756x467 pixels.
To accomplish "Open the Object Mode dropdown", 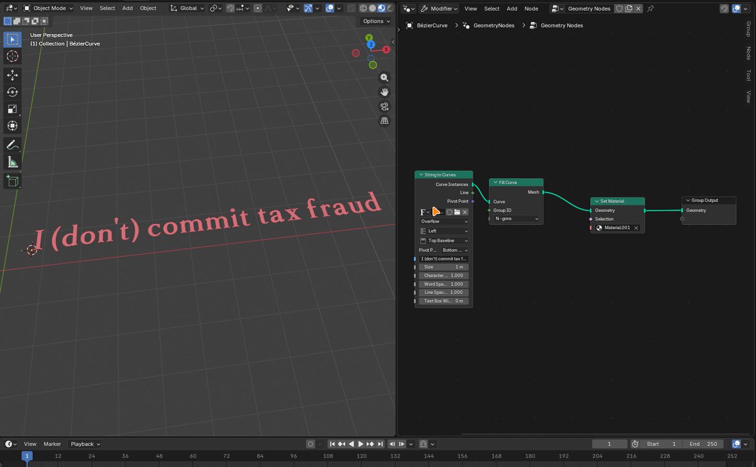I will pyautogui.click(x=48, y=8).
